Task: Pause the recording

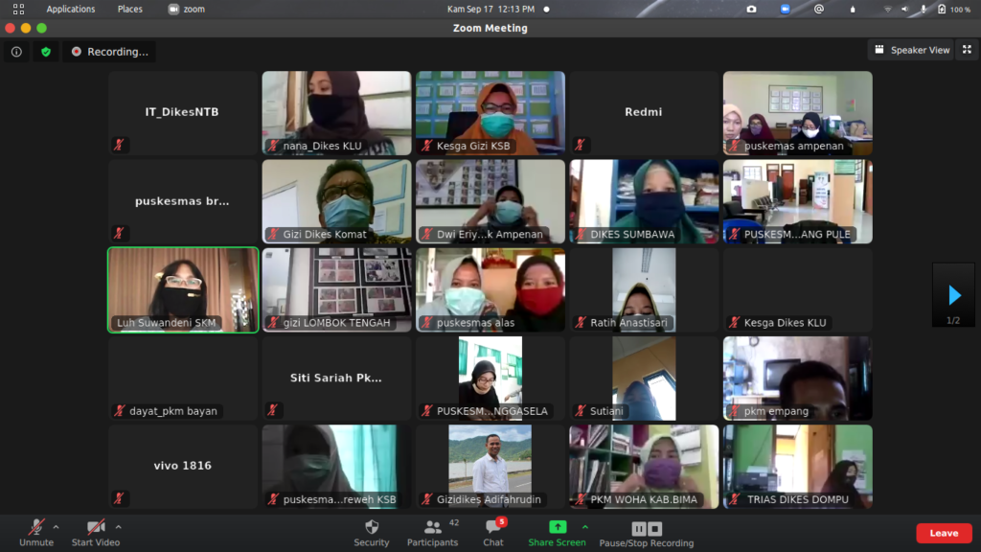Action: pos(639,528)
